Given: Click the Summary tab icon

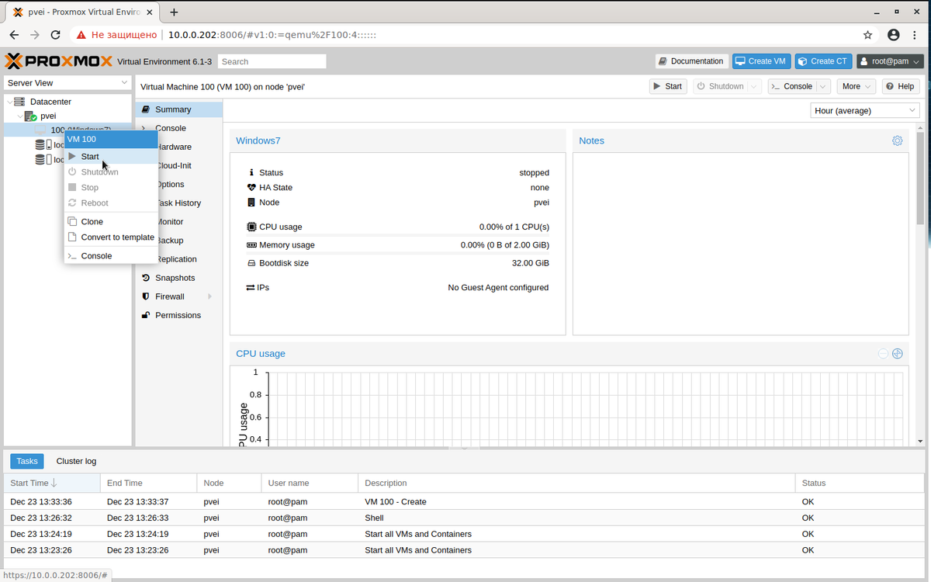Looking at the screenshot, I should pos(146,109).
